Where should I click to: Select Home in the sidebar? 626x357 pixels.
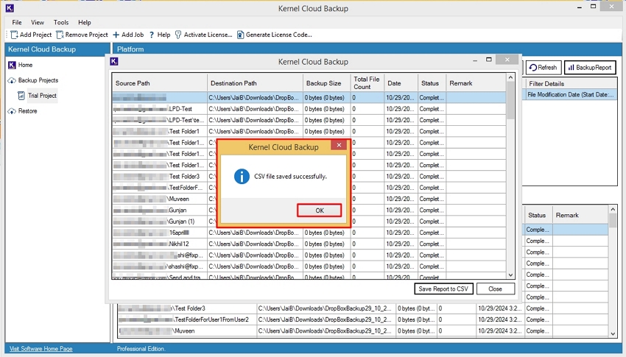pyautogui.click(x=25, y=65)
